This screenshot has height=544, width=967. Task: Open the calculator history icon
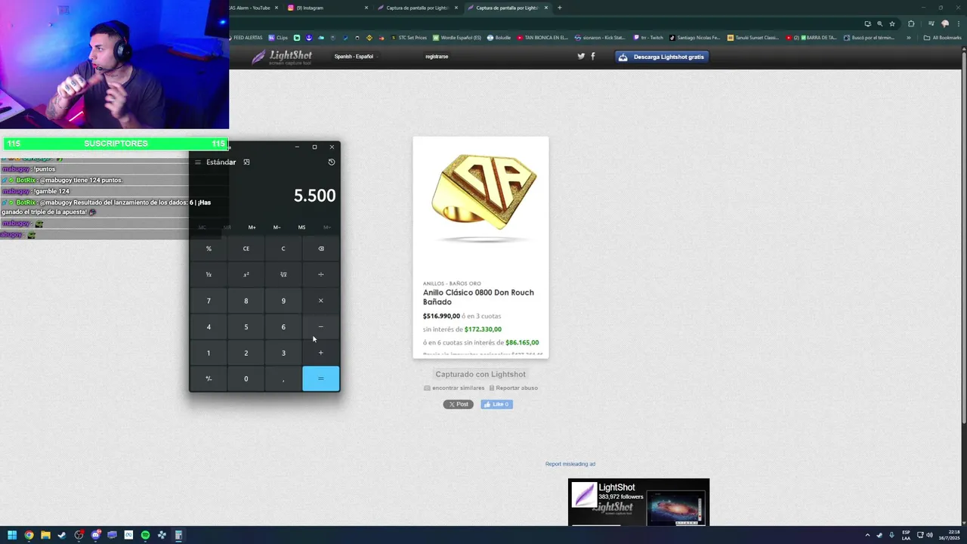tap(331, 162)
